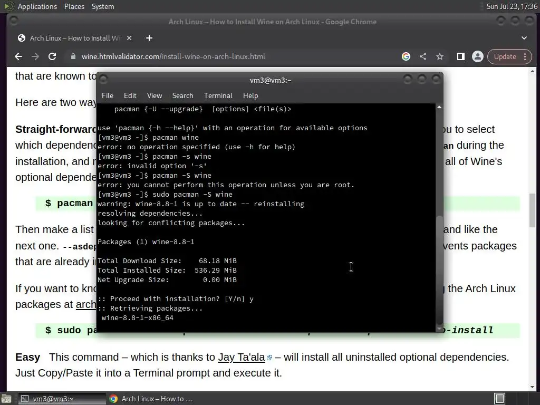Click 'Total Installed Size: 536.29 MiB' line
Screen dimensions: 540x405
click(167, 271)
